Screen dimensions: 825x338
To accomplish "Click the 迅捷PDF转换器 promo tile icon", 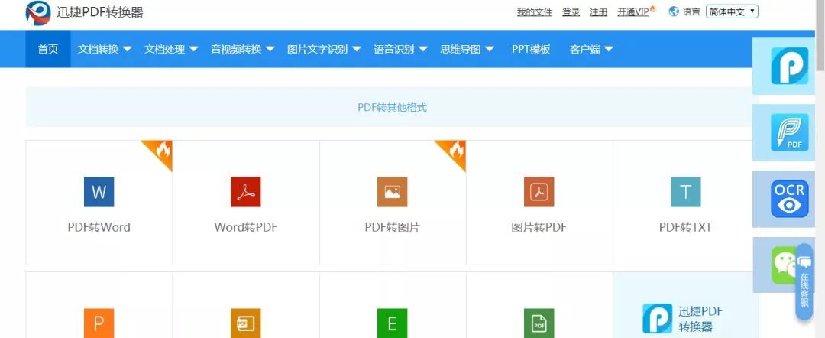I will pyautogui.click(x=657, y=319).
